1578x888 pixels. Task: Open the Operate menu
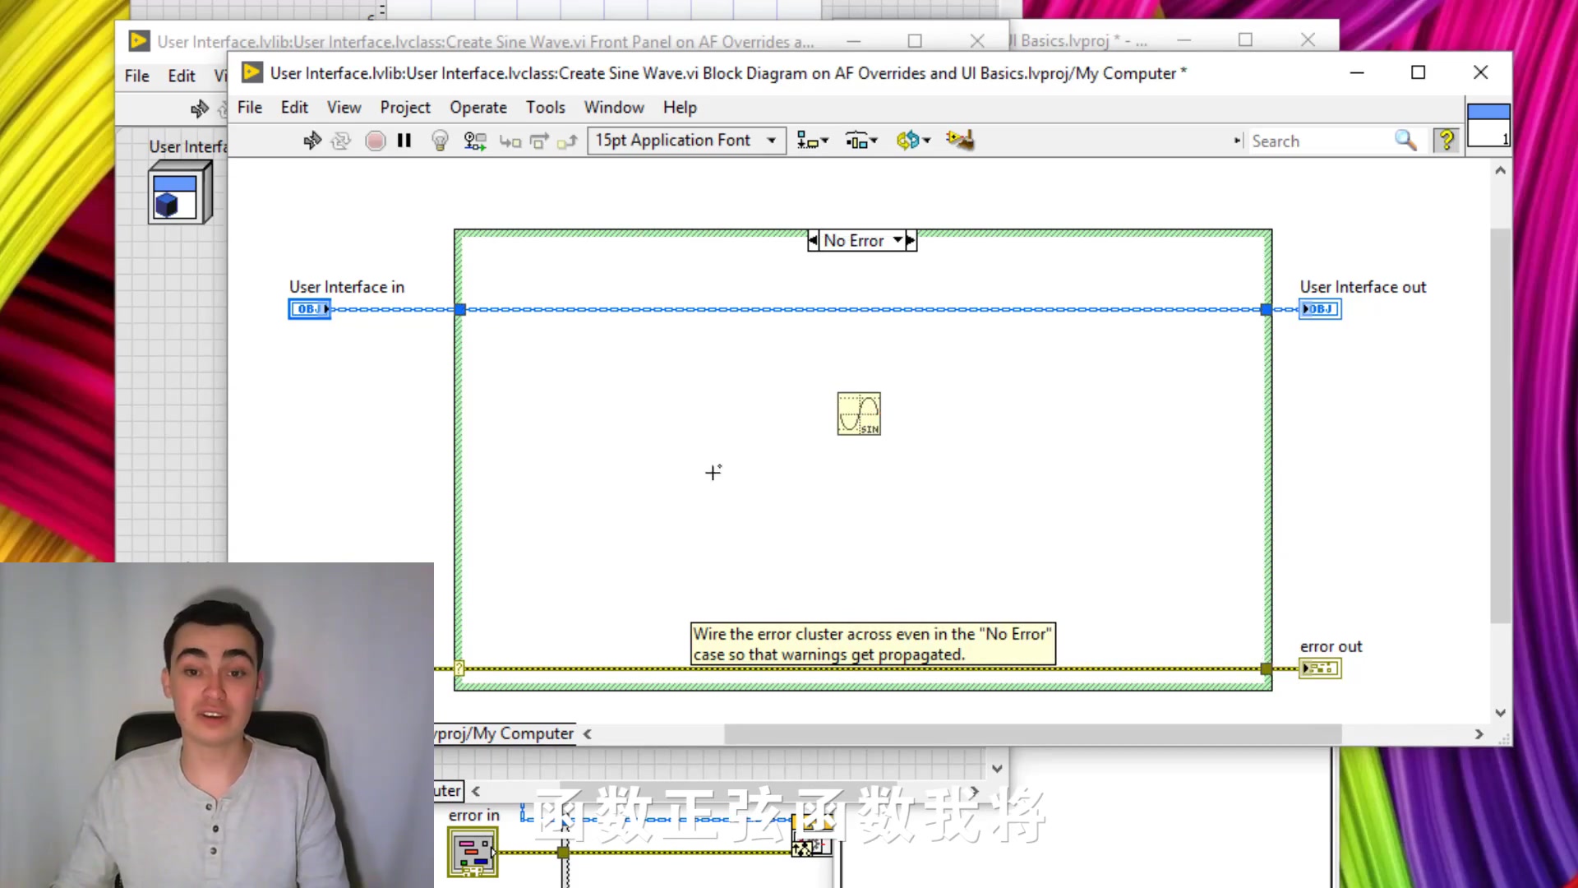pos(478,107)
